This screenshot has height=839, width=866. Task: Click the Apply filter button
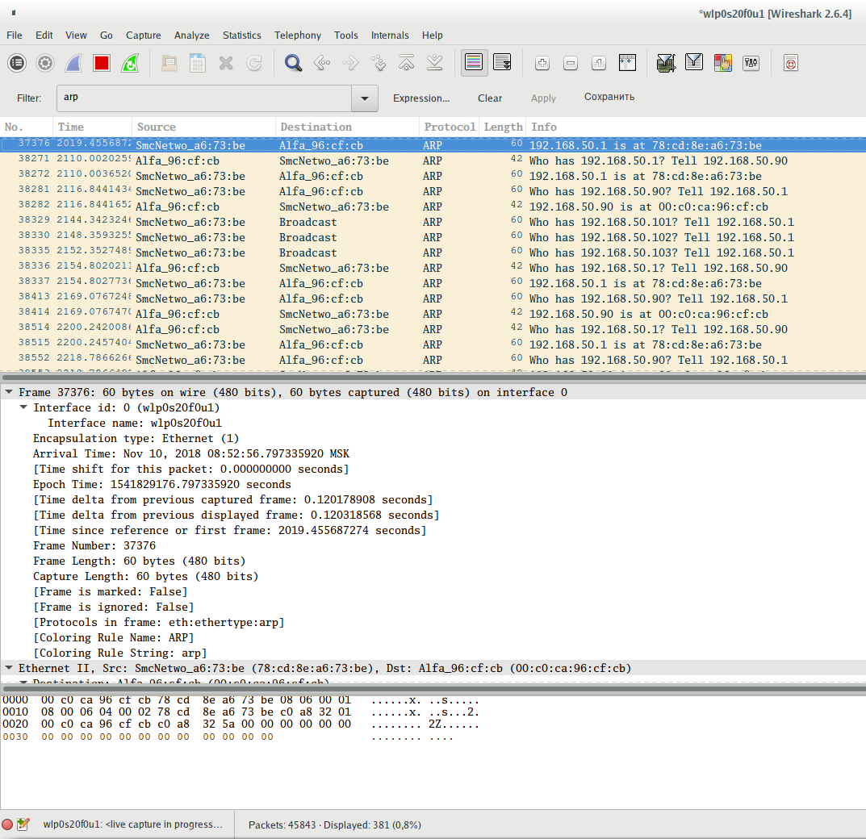click(x=543, y=98)
